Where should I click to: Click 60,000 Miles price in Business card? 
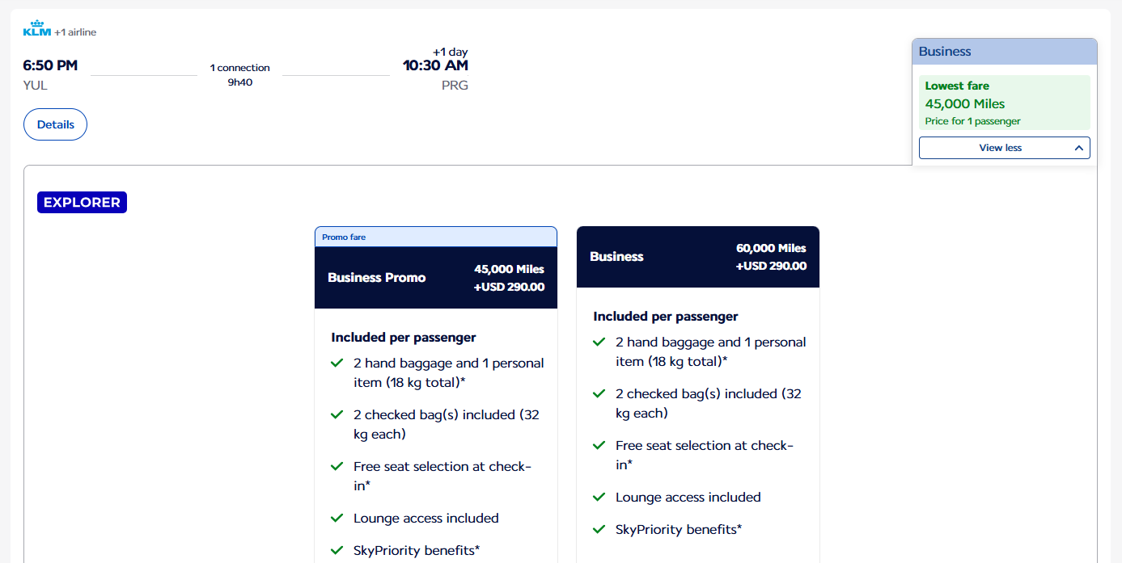(x=771, y=248)
